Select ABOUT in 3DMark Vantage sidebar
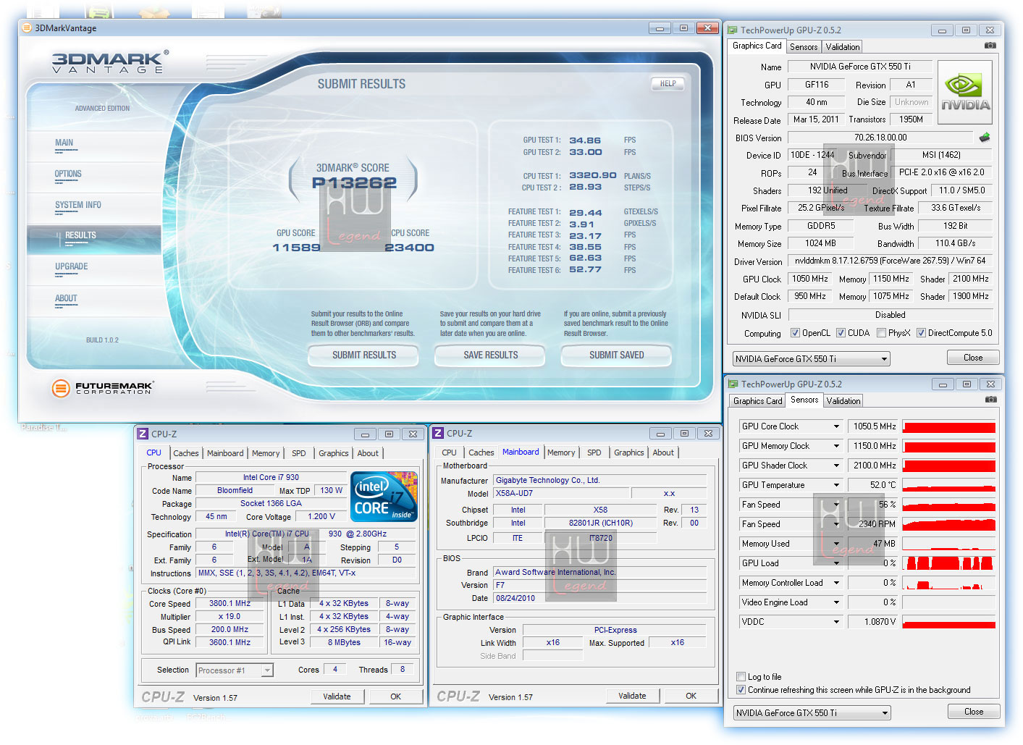The height and width of the screenshot is (745, 1023). [66, 299]
